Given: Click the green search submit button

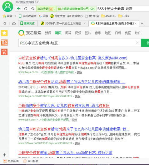Looking at the screenshot, I should coord(145,43).
